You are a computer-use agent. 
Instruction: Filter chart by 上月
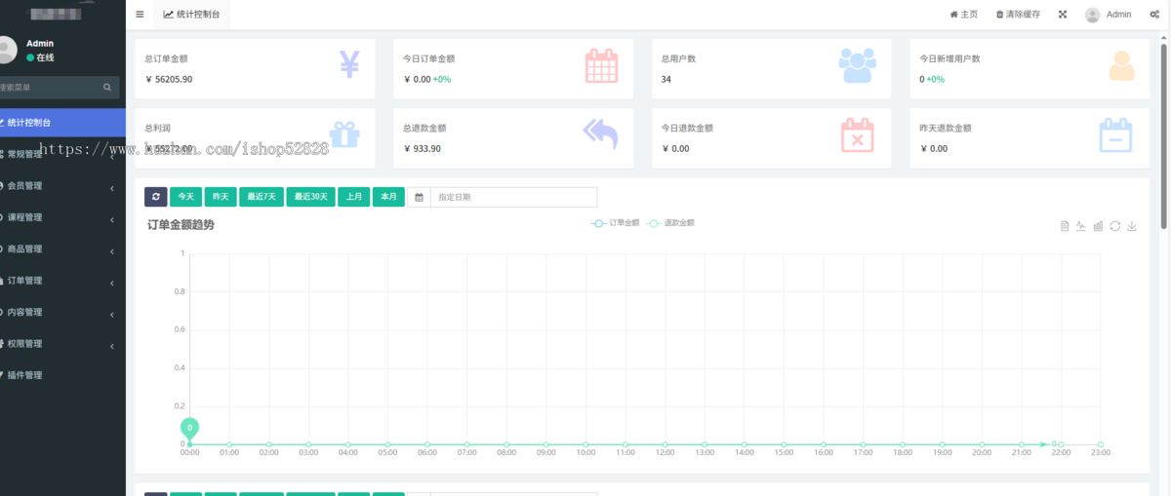click(x=354, y=197)
